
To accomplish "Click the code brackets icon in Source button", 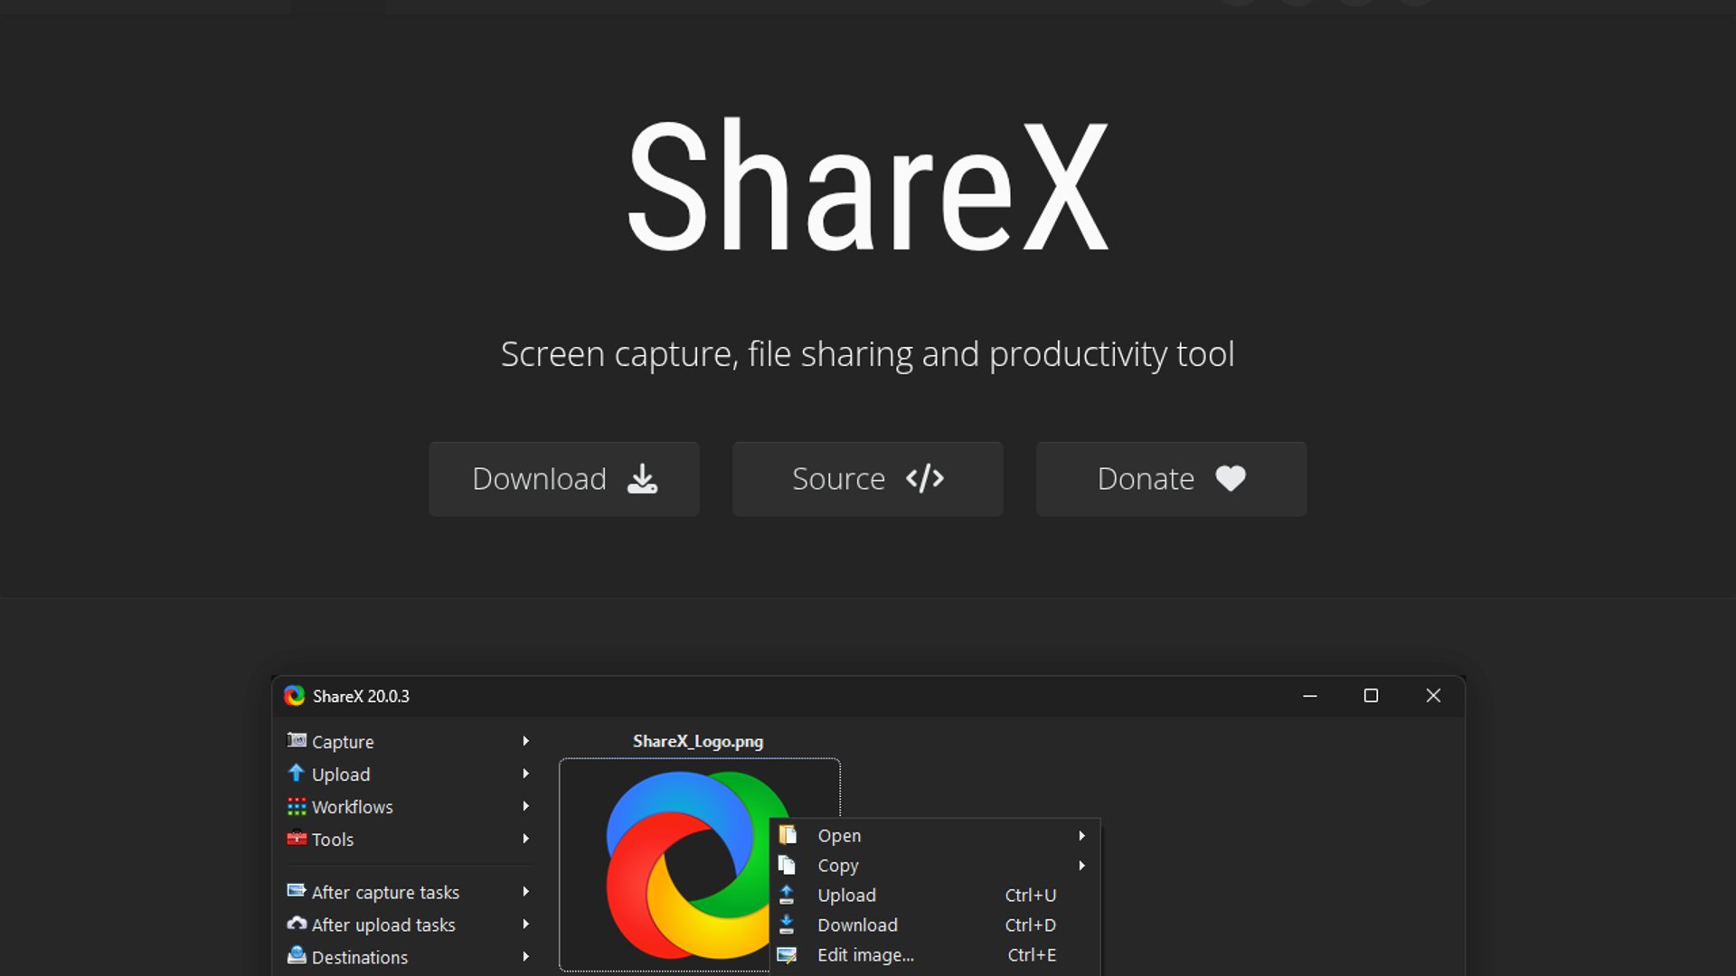I will 924,479.
